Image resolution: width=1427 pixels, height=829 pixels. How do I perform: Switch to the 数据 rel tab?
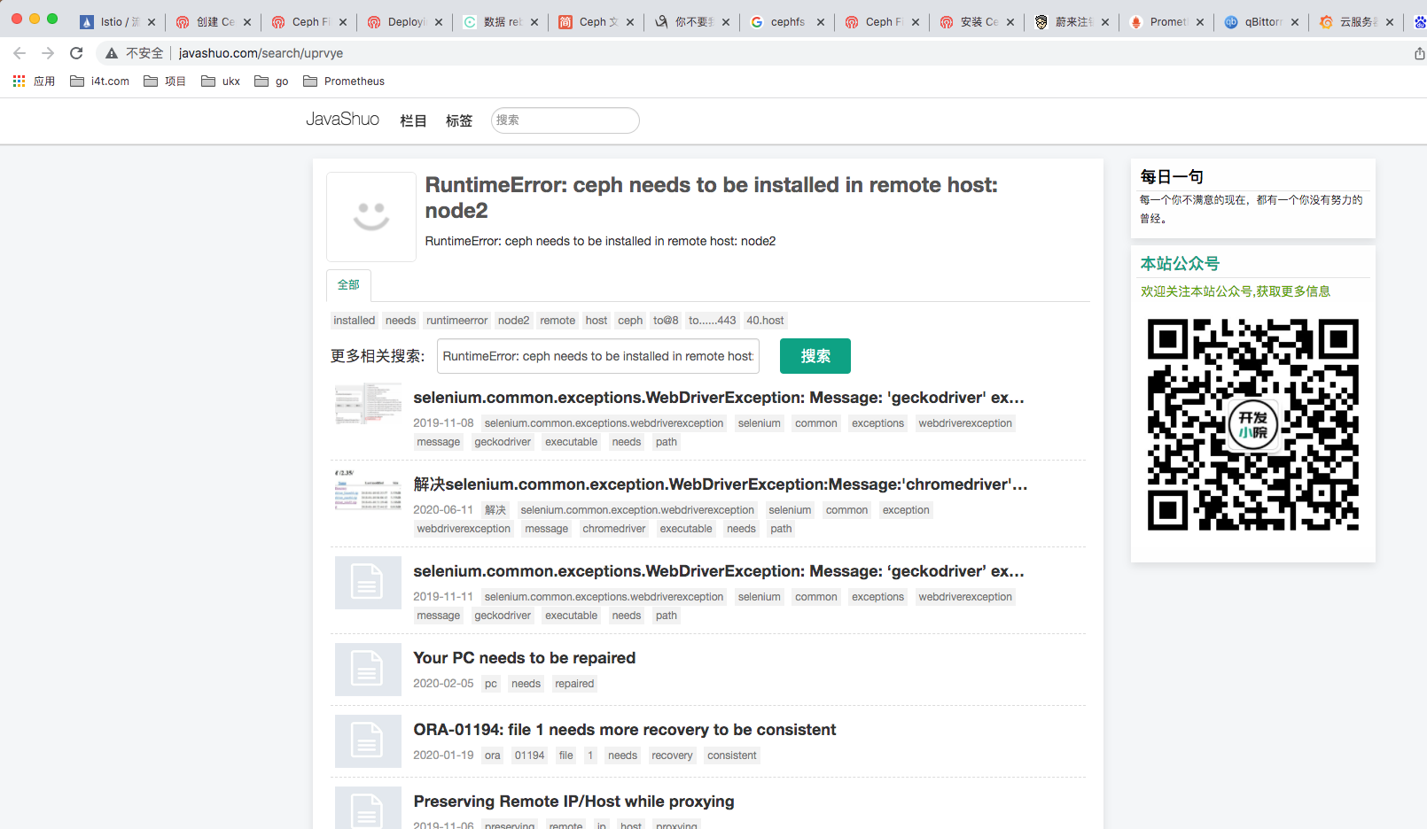(502, 22)
